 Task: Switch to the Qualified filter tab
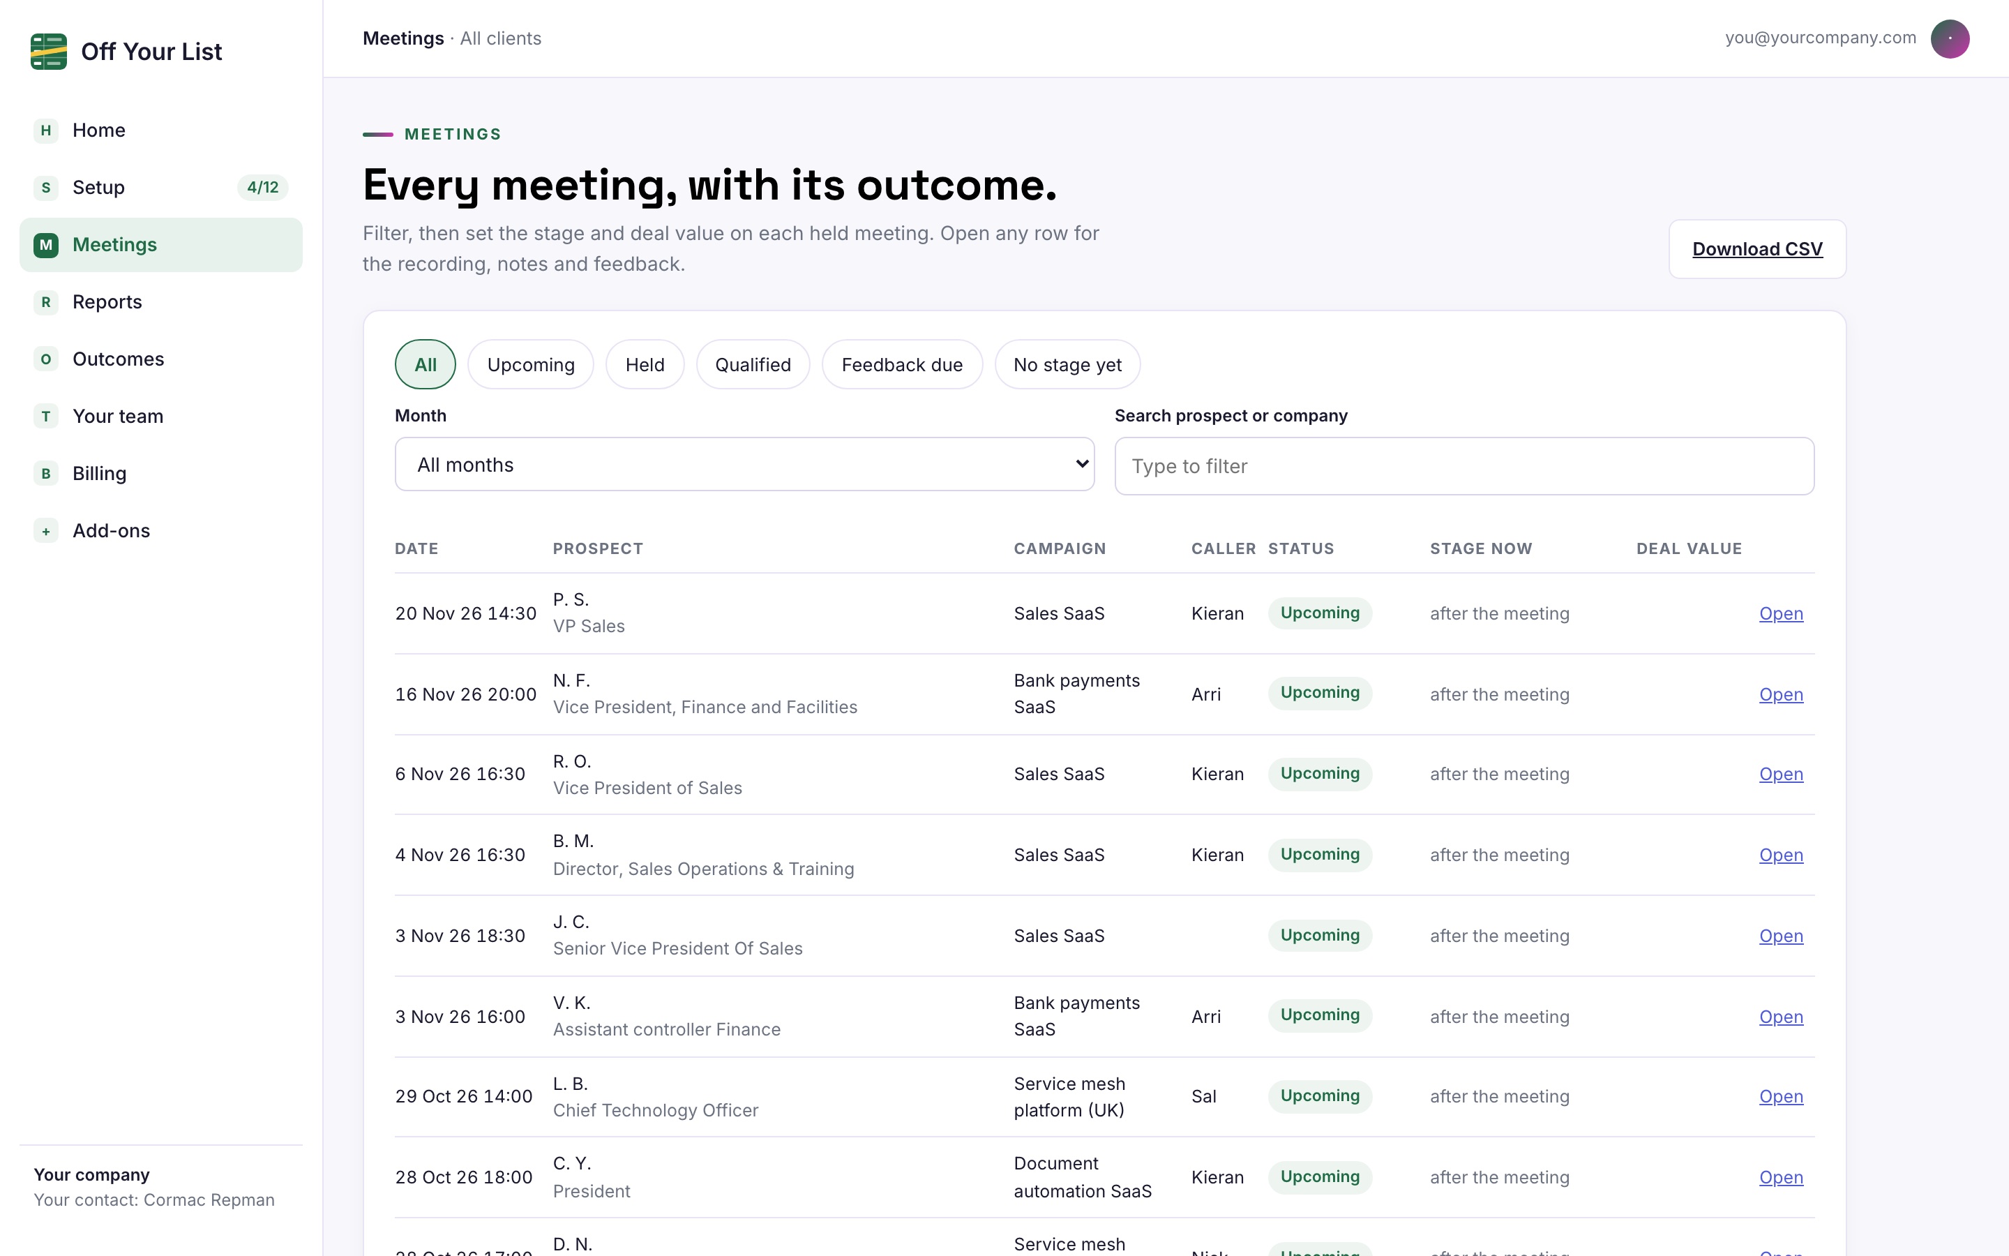pos(753,365)
